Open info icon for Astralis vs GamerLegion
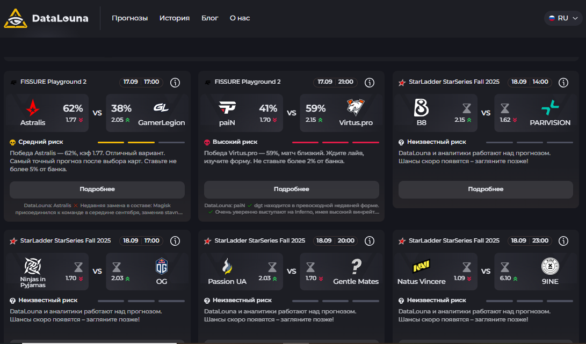This screenshot has width=586, height=344. 175,83
